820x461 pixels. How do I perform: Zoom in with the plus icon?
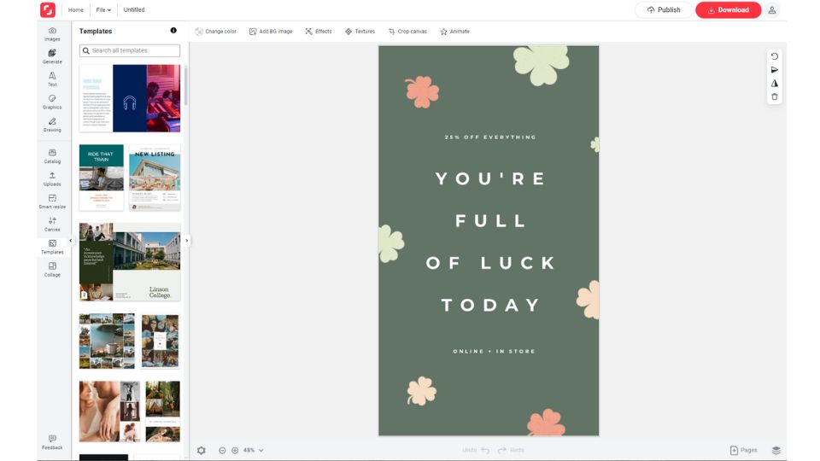235,450
